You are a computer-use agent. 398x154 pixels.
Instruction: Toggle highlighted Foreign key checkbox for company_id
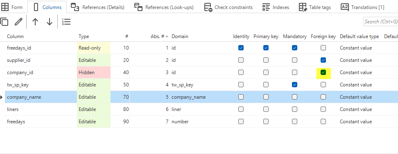[323, 72]
